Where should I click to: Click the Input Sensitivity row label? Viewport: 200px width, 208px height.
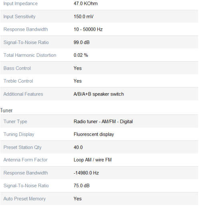pos(20,17)
